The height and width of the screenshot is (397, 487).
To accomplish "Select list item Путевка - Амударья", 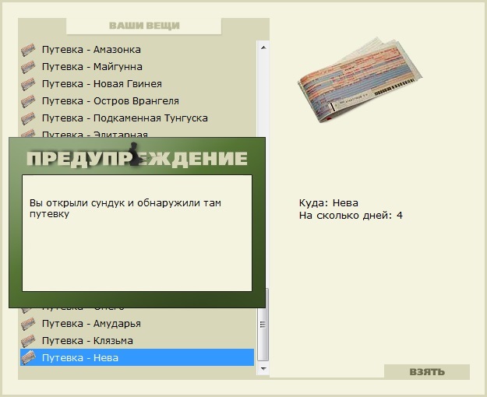I will tap(137, 324).
